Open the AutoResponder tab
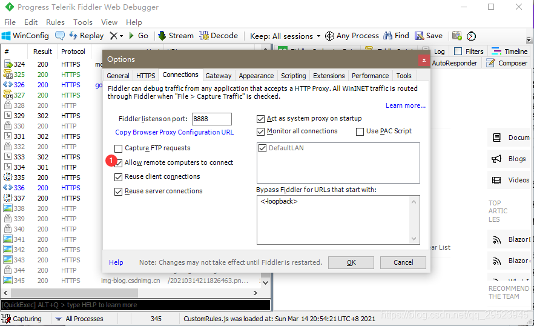Image resolution: width=534 pixels, height=326 pixels. click(454, 63)
